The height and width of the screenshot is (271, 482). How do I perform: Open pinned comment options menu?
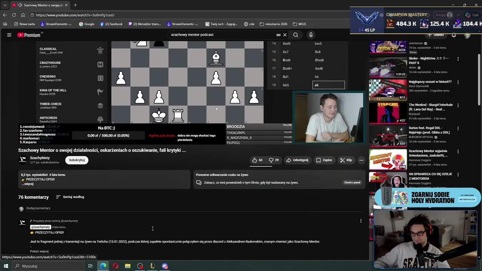(361, 221)
